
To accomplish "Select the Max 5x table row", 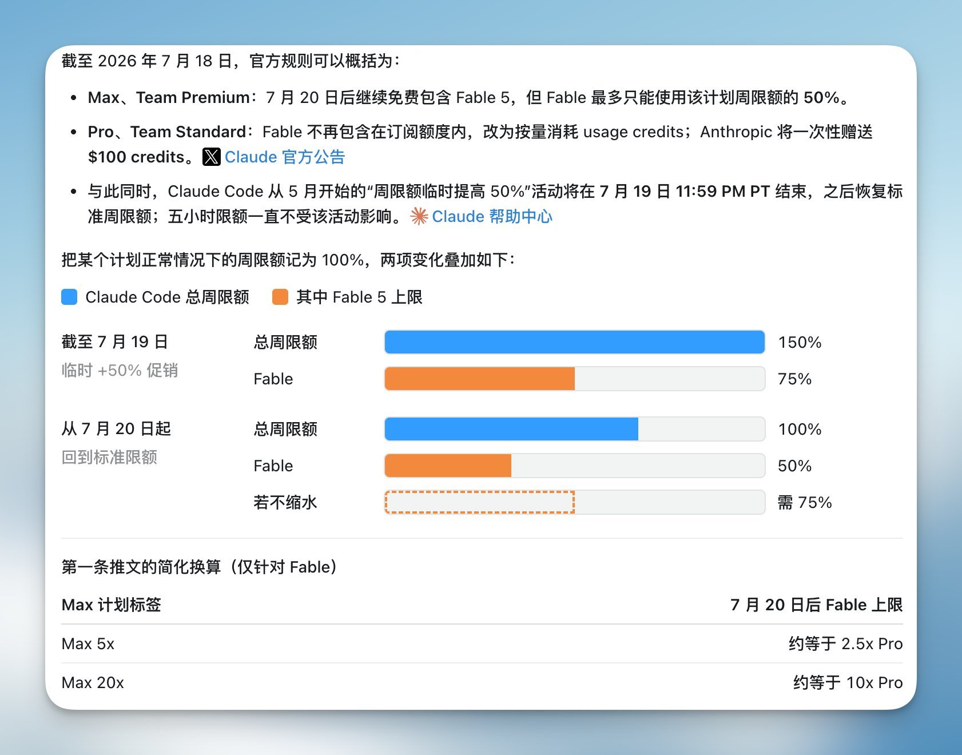I will [482, 644].
